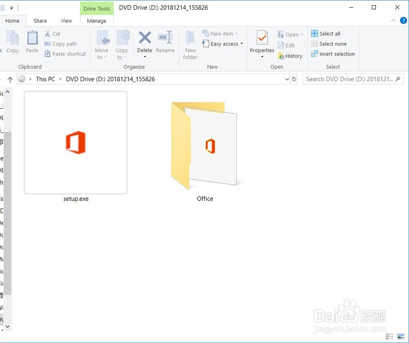Open the Move to menu

[x=102, y=45]
